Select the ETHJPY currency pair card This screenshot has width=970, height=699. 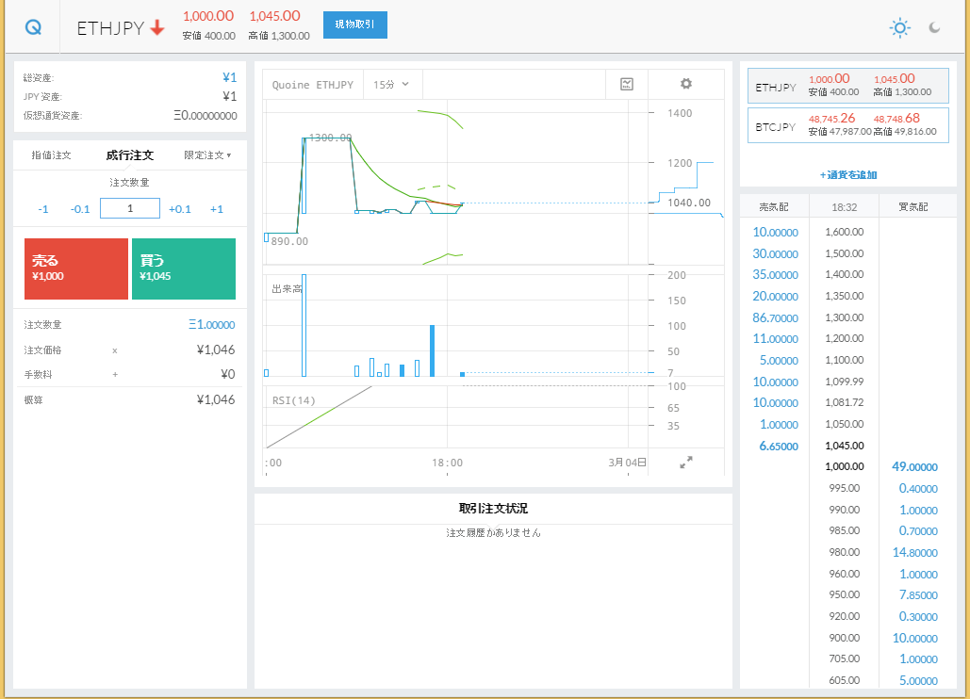(x=848, y=86)
